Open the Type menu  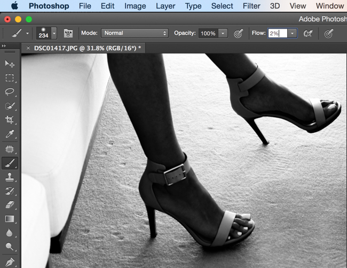tap(193, 6)
